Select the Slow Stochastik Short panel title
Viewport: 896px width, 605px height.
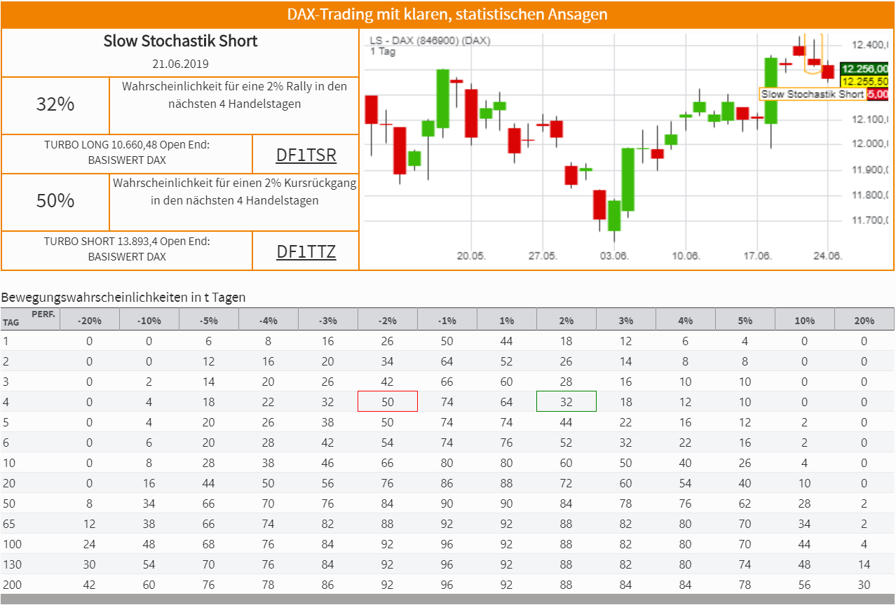(x=180, y=41)
